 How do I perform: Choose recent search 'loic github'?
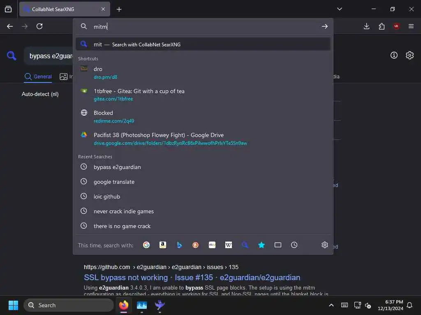click(x=203, y=196)
